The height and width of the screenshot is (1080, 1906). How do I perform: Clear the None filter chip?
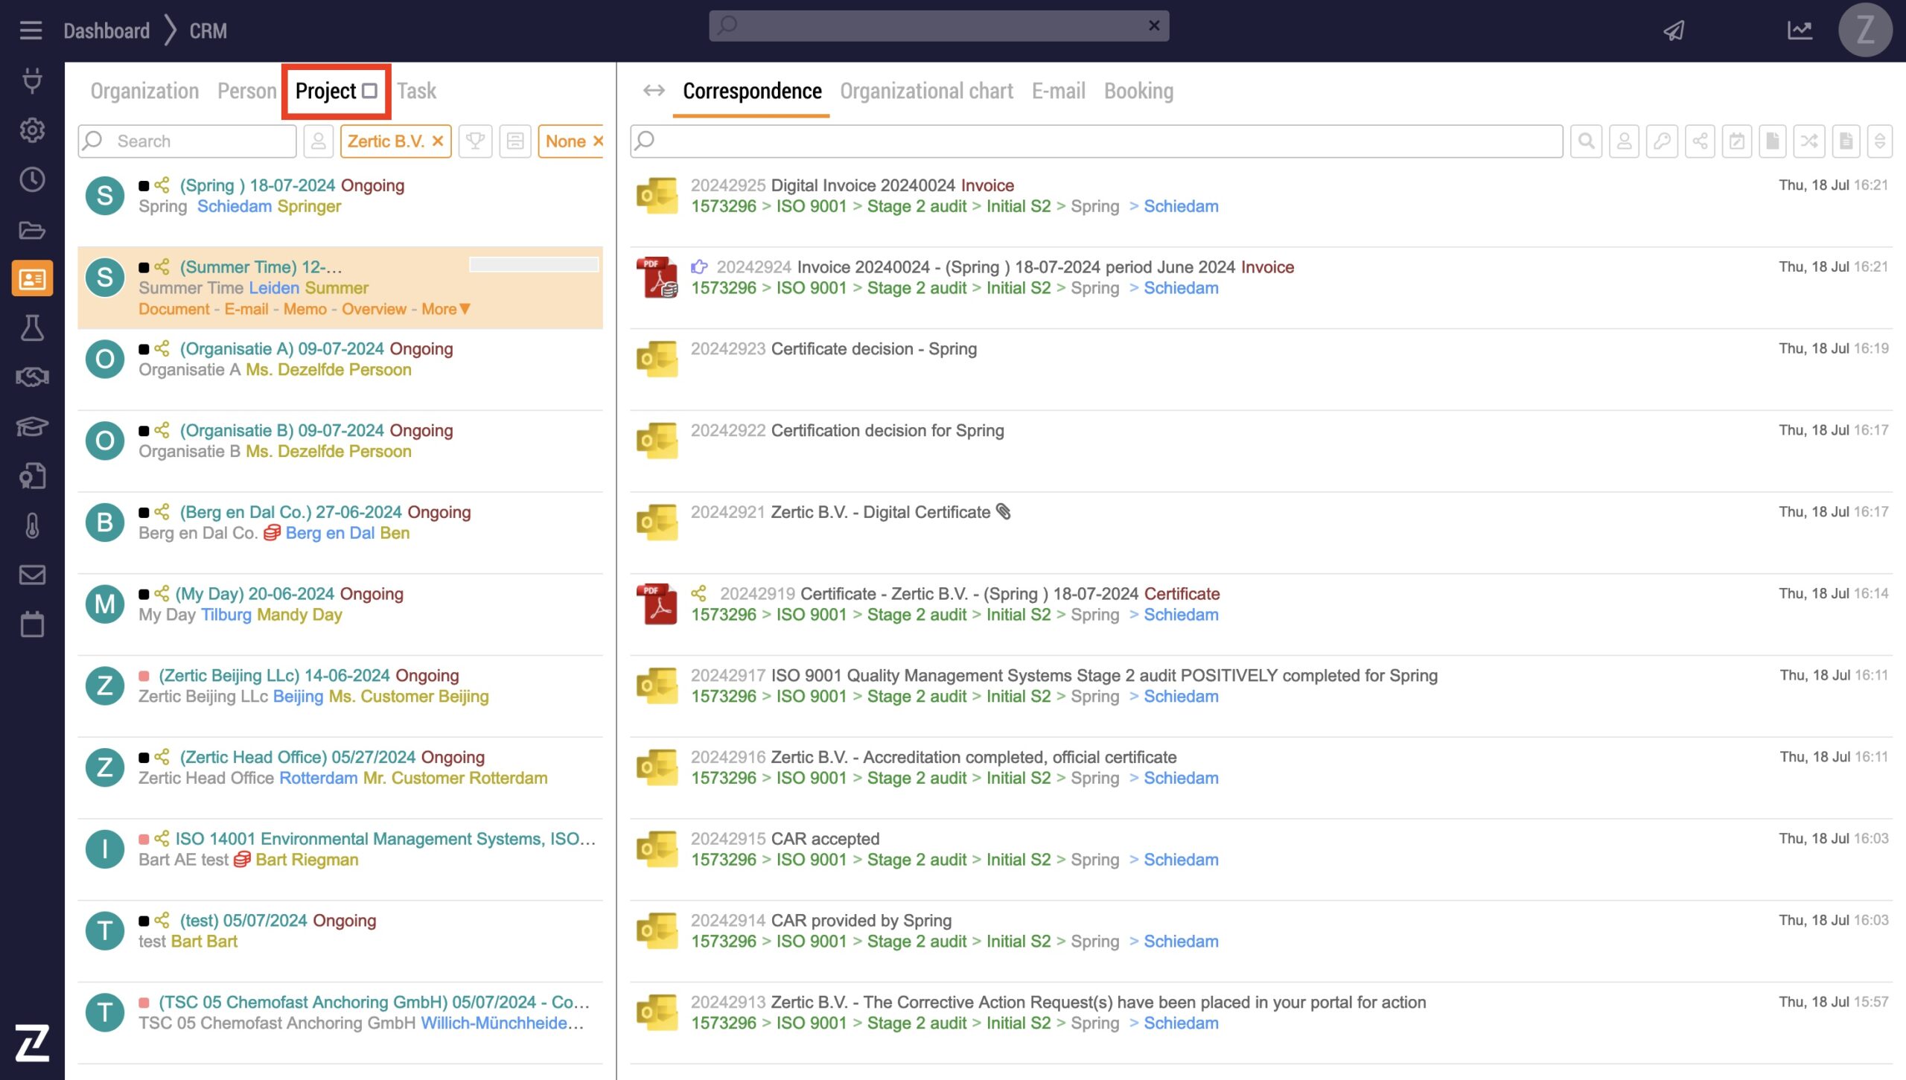click(x=598, y=141)
